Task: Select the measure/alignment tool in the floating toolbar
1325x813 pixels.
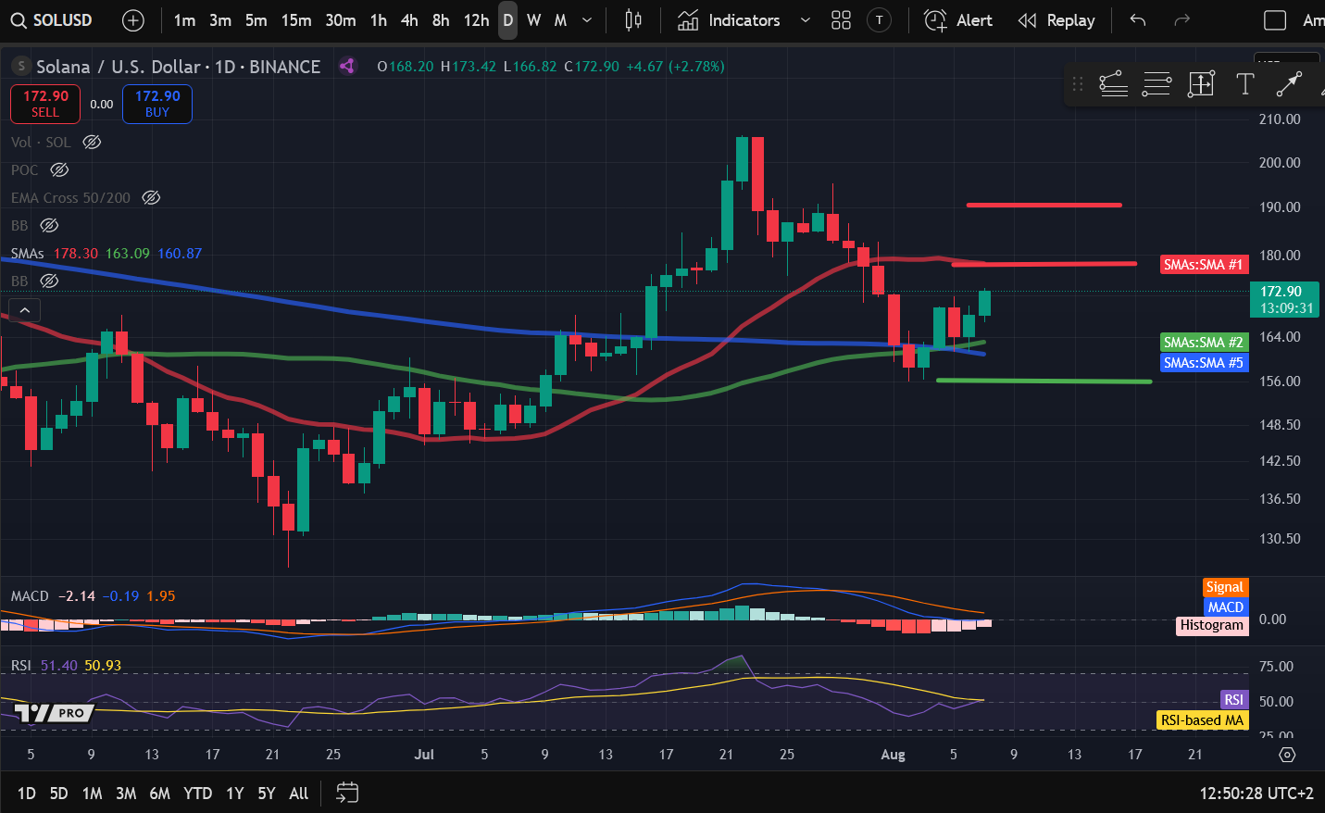Action: click(1201, 84)
